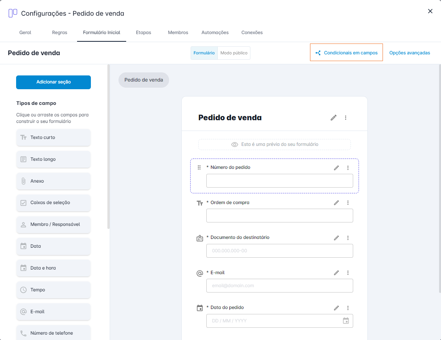Go to the Etapas tab

143,33
